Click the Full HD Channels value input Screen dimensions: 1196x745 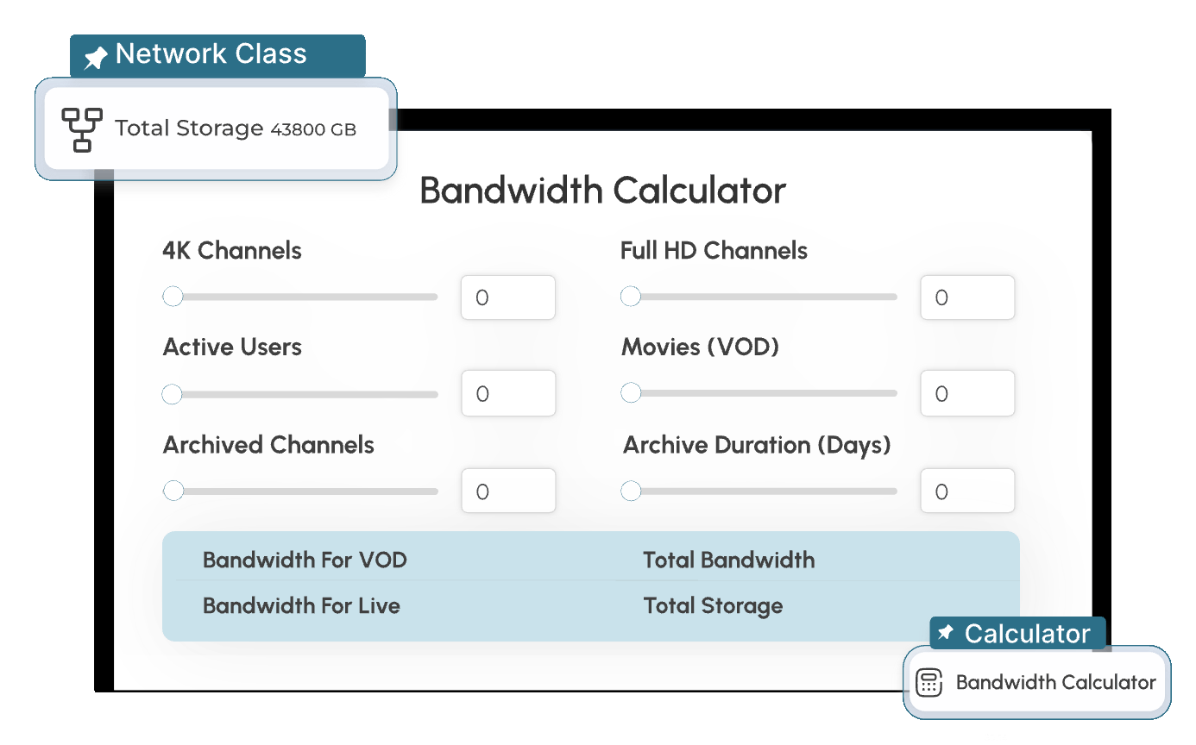(x=967, y=297)
